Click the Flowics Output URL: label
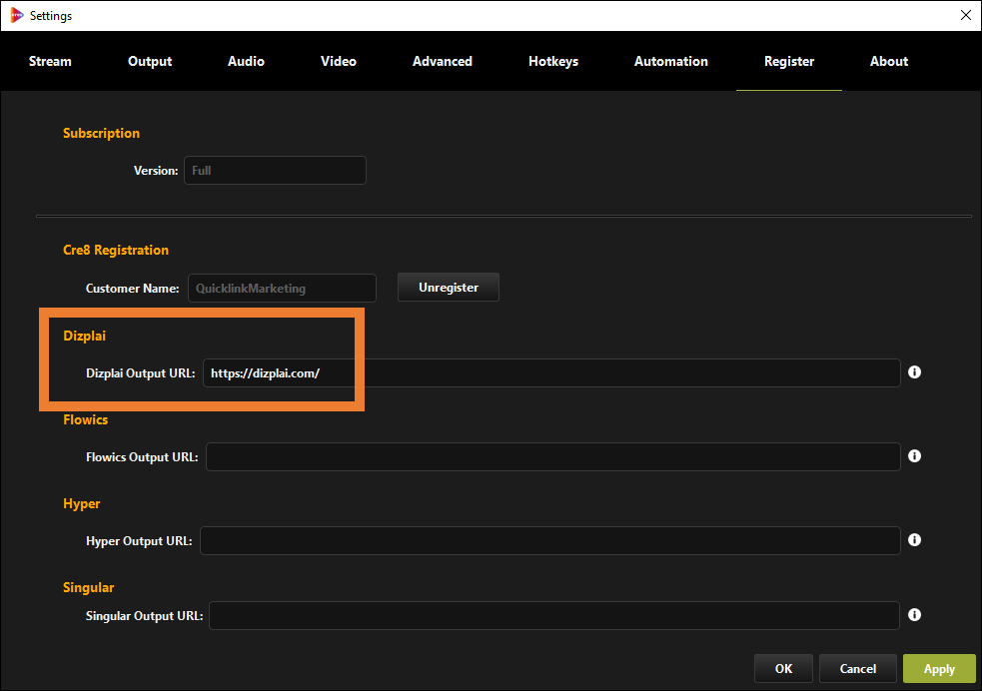This screenshot has height=691, width=982. pos(142,457)
